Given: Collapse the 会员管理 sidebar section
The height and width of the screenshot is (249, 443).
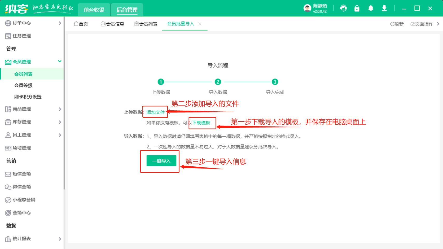Looking at the screenshot, I should coord(32,62).
